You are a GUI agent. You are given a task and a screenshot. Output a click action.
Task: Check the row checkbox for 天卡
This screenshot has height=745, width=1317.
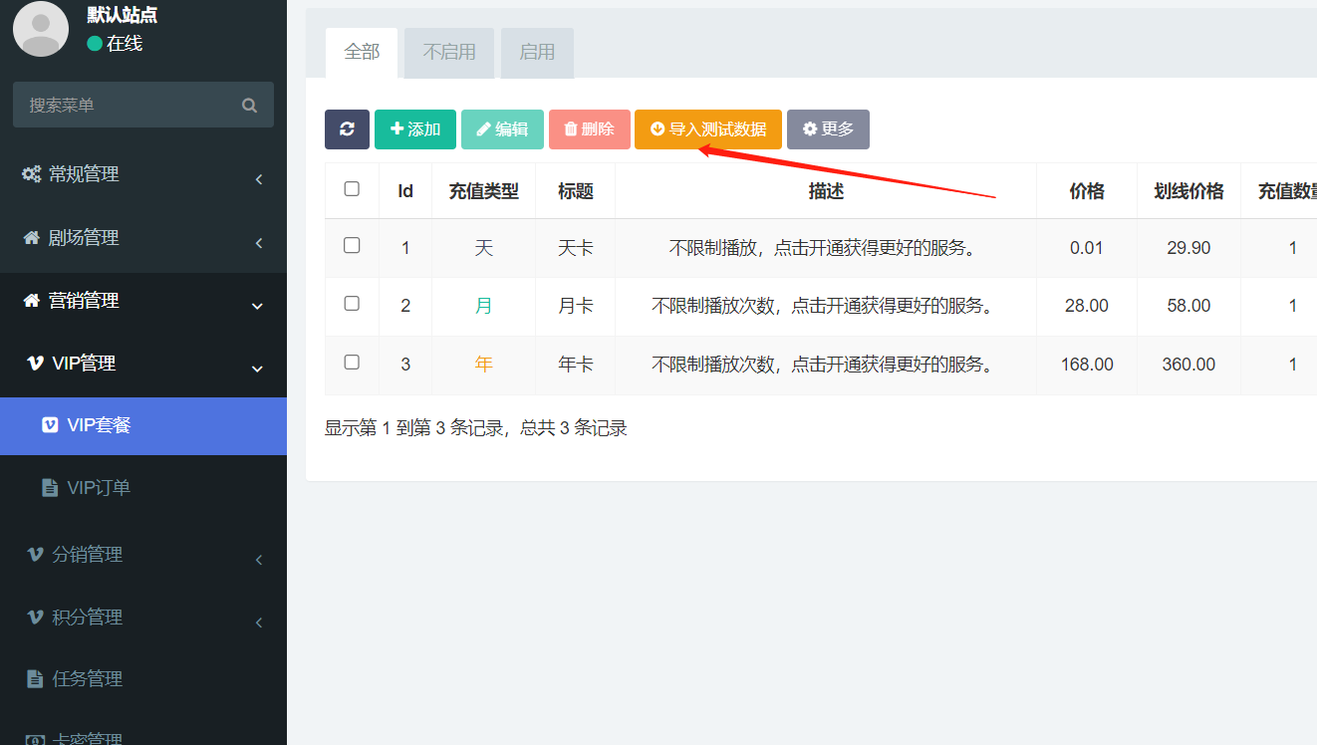click(x=352, y=247)
